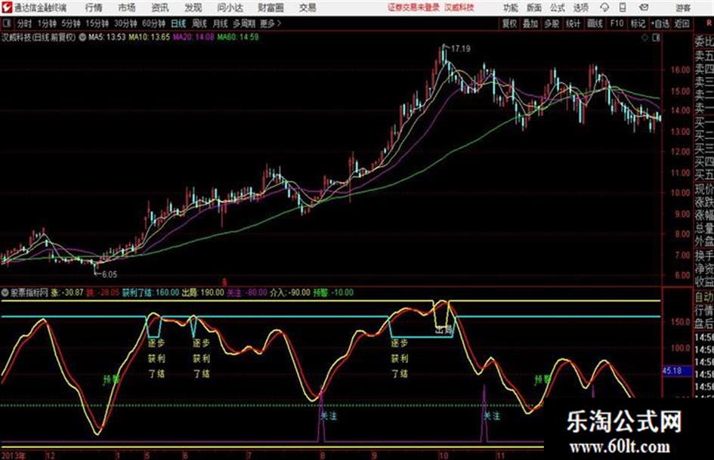Switch to the 分时 period tab

click(x=24, y=23)
